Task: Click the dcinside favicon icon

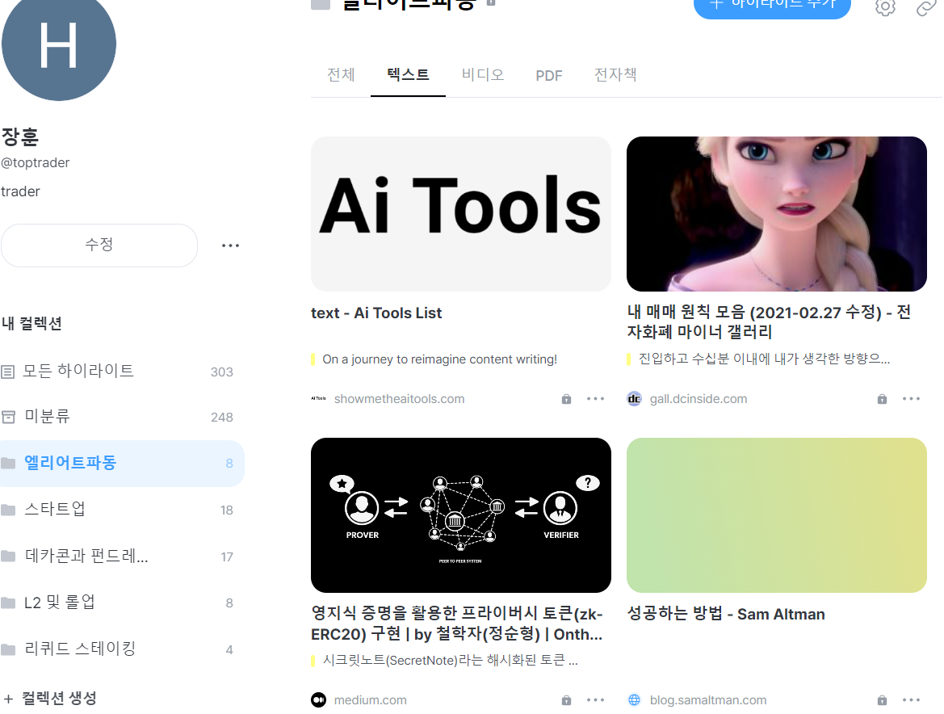Action: tap(634, 398)
